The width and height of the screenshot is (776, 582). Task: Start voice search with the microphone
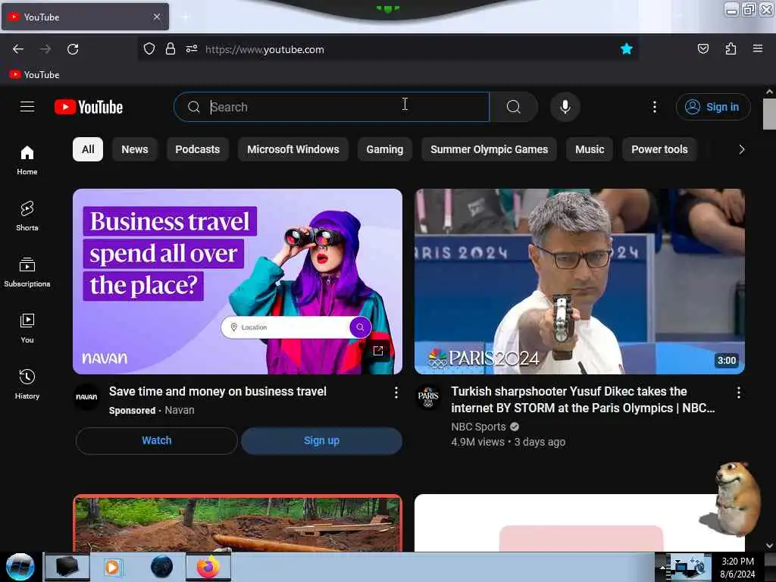tap(565, 107)
